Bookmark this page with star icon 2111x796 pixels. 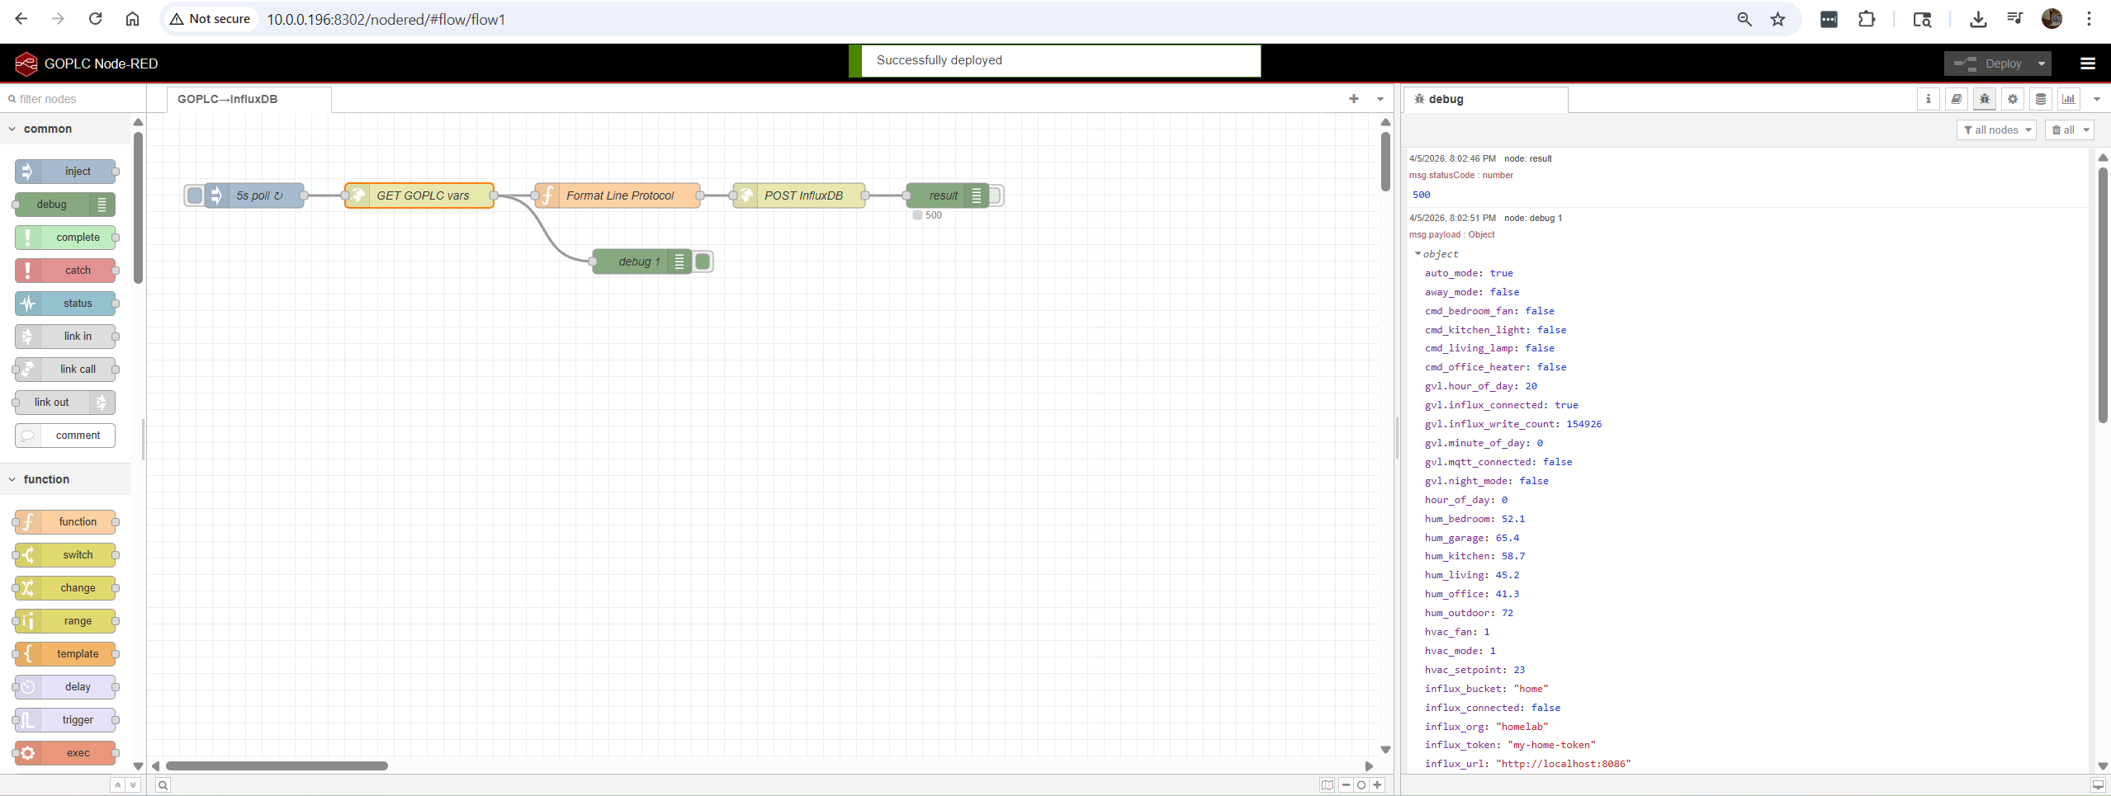coord(1778,19)
